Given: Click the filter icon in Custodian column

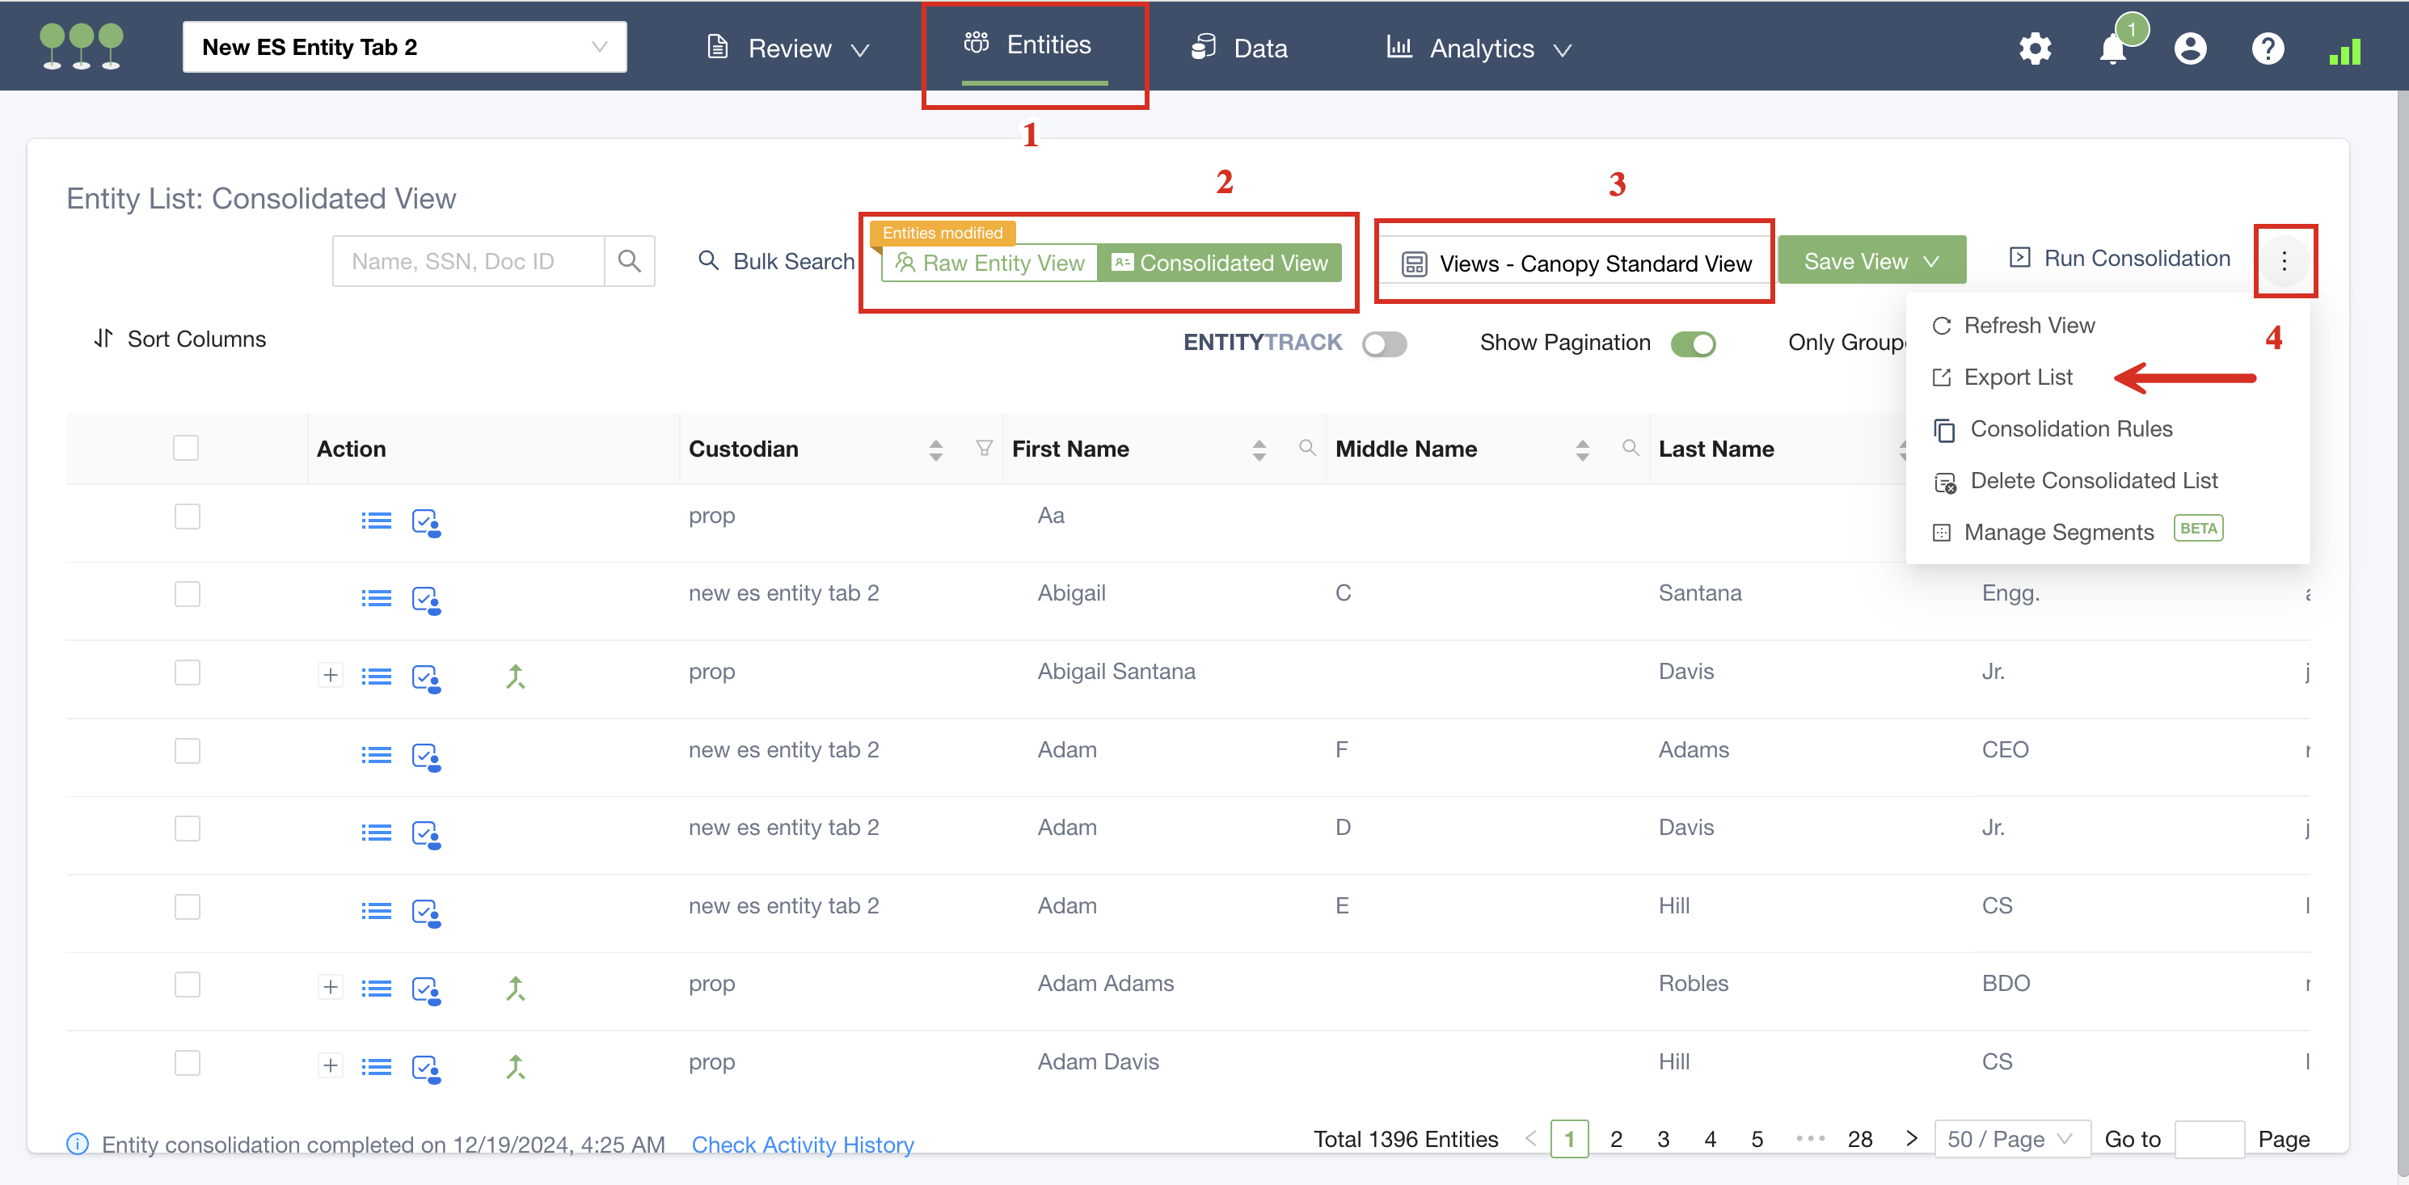Looking at the screenshot, I should (x=984, y=449).
